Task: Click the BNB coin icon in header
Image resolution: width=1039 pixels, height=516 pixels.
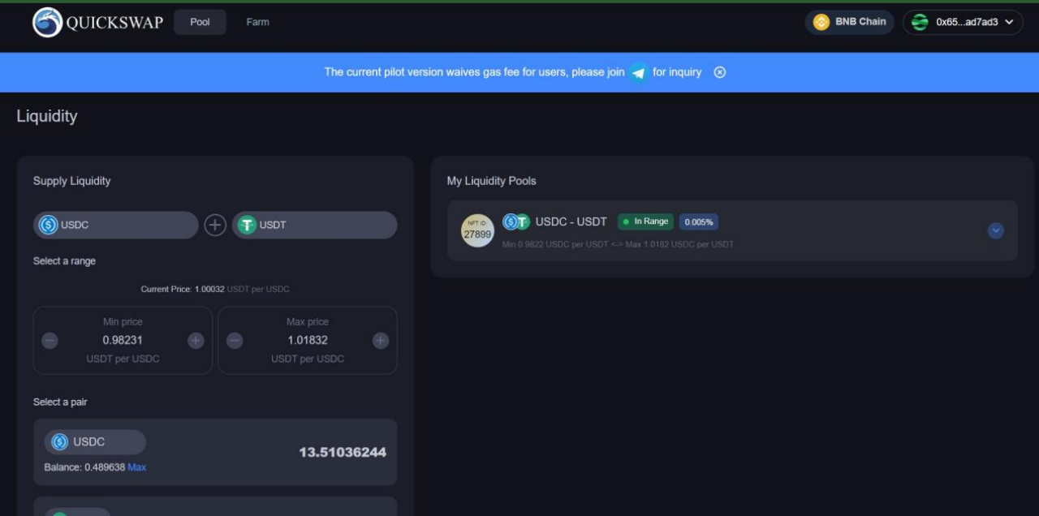Action: click(821, 22)
